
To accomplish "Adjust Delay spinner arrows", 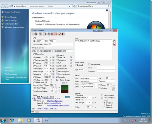I will point(93,107).
